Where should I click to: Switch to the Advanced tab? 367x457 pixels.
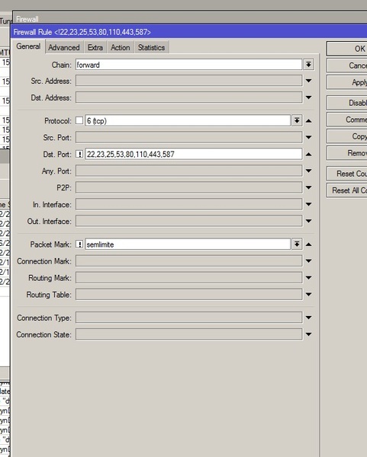(64, 47)
